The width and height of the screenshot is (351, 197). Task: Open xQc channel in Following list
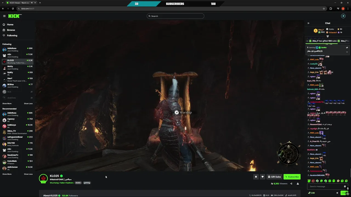(x=18, y=56)
